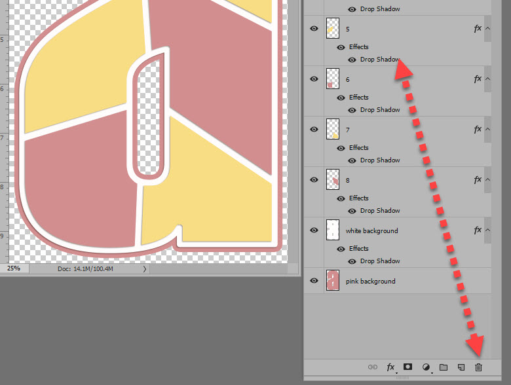
Task: Toggle Drop Shadow visibility on white background
Action: [352, 261]
